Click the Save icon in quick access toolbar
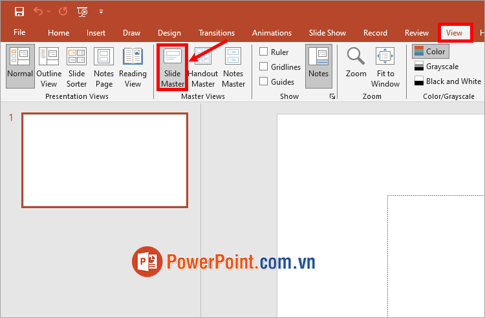Screen dimensions: 485x318 point(19,12)
